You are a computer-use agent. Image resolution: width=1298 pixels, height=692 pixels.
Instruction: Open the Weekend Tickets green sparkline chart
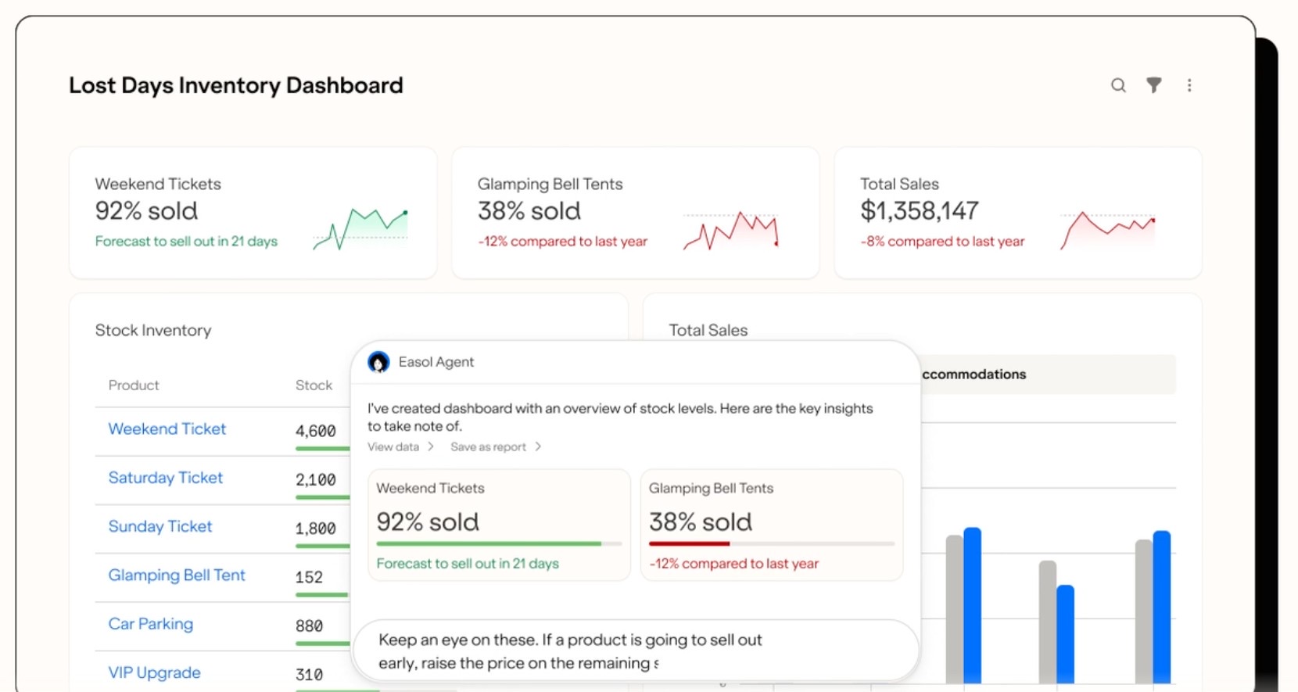(360, 228)
